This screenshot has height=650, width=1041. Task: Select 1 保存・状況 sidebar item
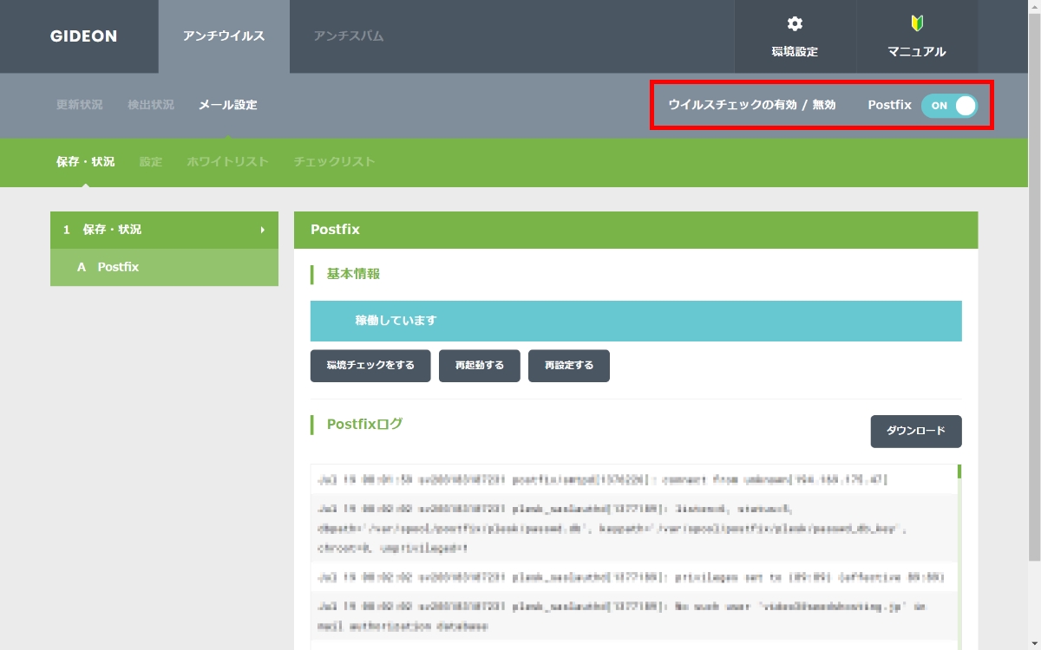(x=164, y=230)
